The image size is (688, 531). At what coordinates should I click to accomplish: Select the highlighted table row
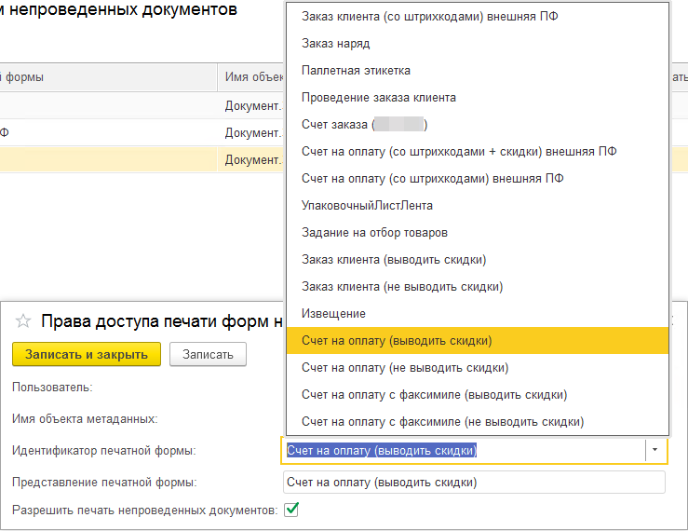click(140, 159)
